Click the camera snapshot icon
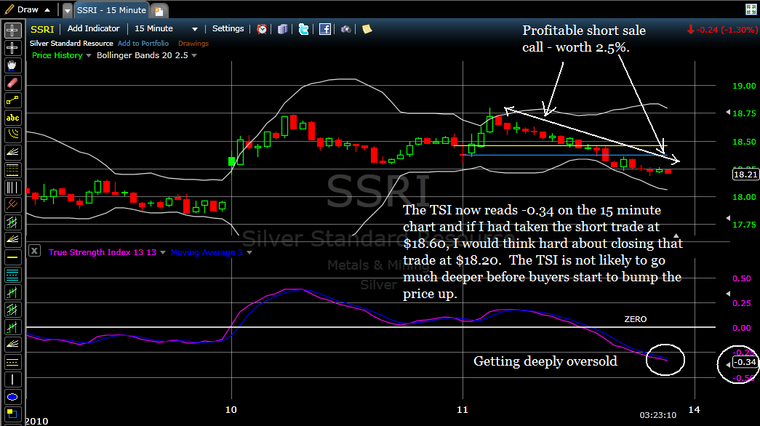 point(345,29)
